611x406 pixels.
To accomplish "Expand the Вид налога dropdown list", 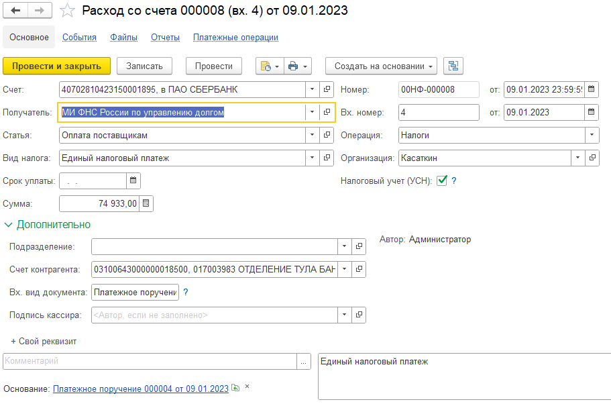I will pos(312,158).
